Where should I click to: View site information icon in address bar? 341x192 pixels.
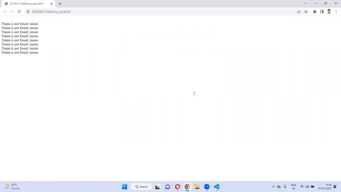click(28, 12)
